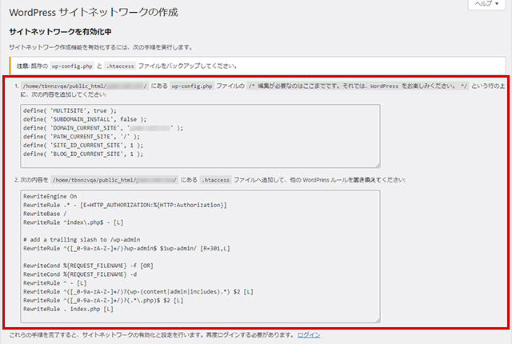Select the BLOG_ID_CURRENT_SITE define line
Viewport: 512px width, 344px height.
[83, 154]
